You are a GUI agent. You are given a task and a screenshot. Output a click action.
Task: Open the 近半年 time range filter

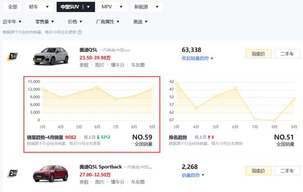click(12, 22)
